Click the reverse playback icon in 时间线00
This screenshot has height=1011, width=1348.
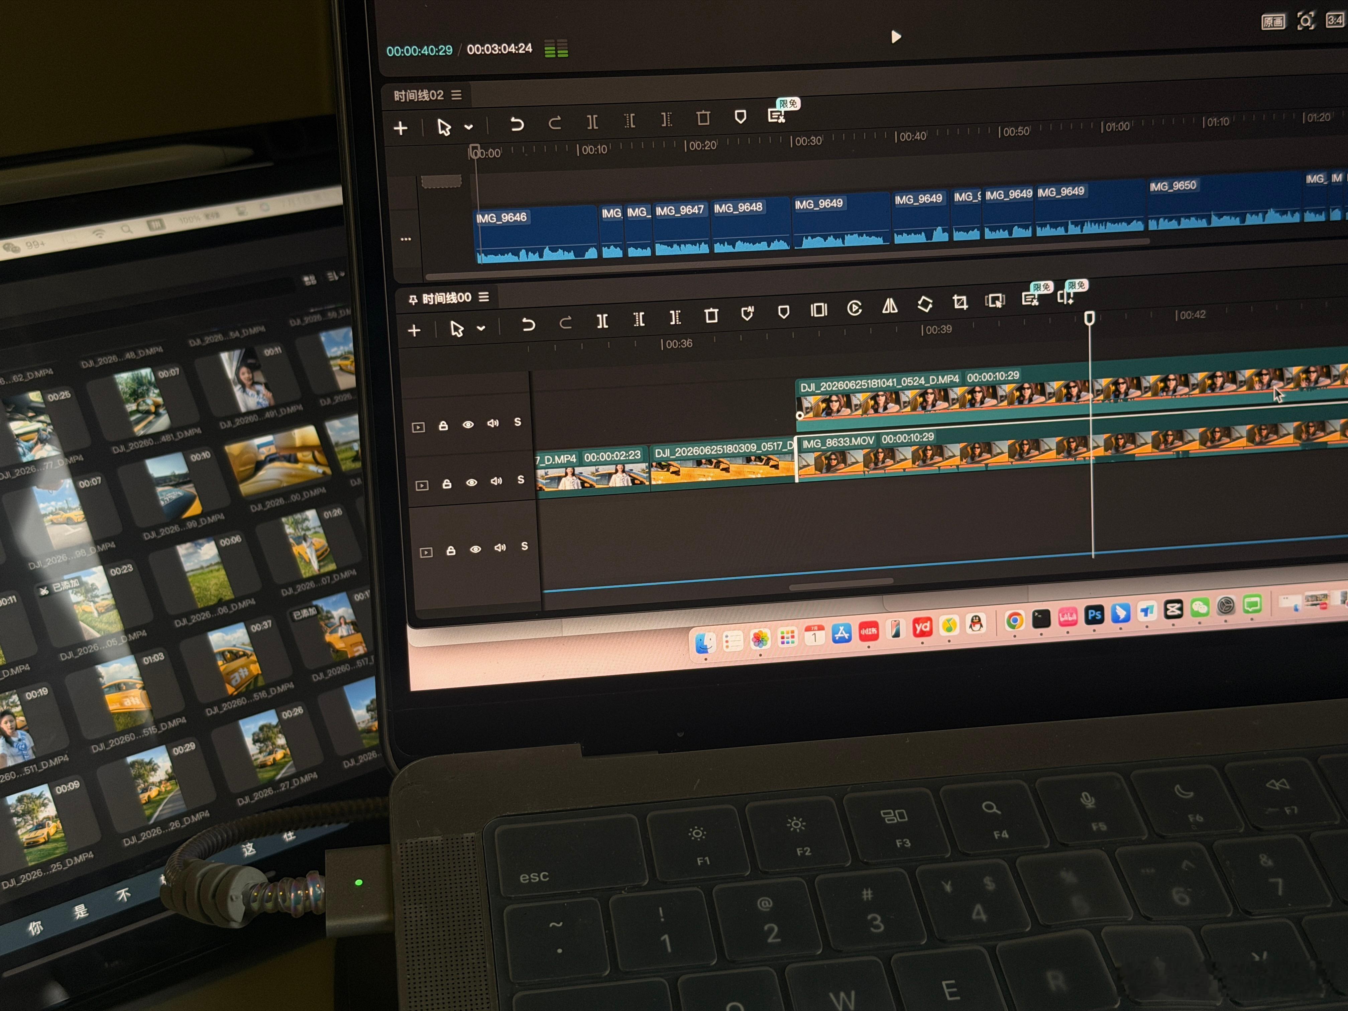point(855,308)
